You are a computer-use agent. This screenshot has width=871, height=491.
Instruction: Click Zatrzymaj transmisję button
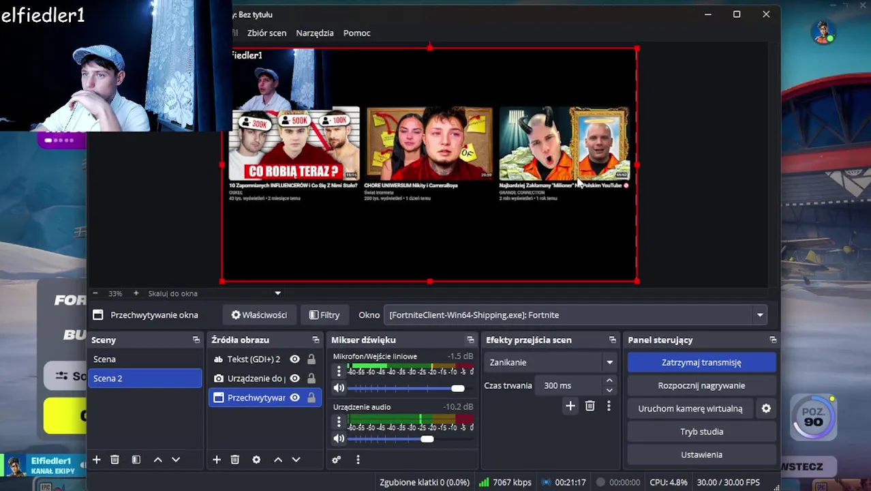[701, 362]
